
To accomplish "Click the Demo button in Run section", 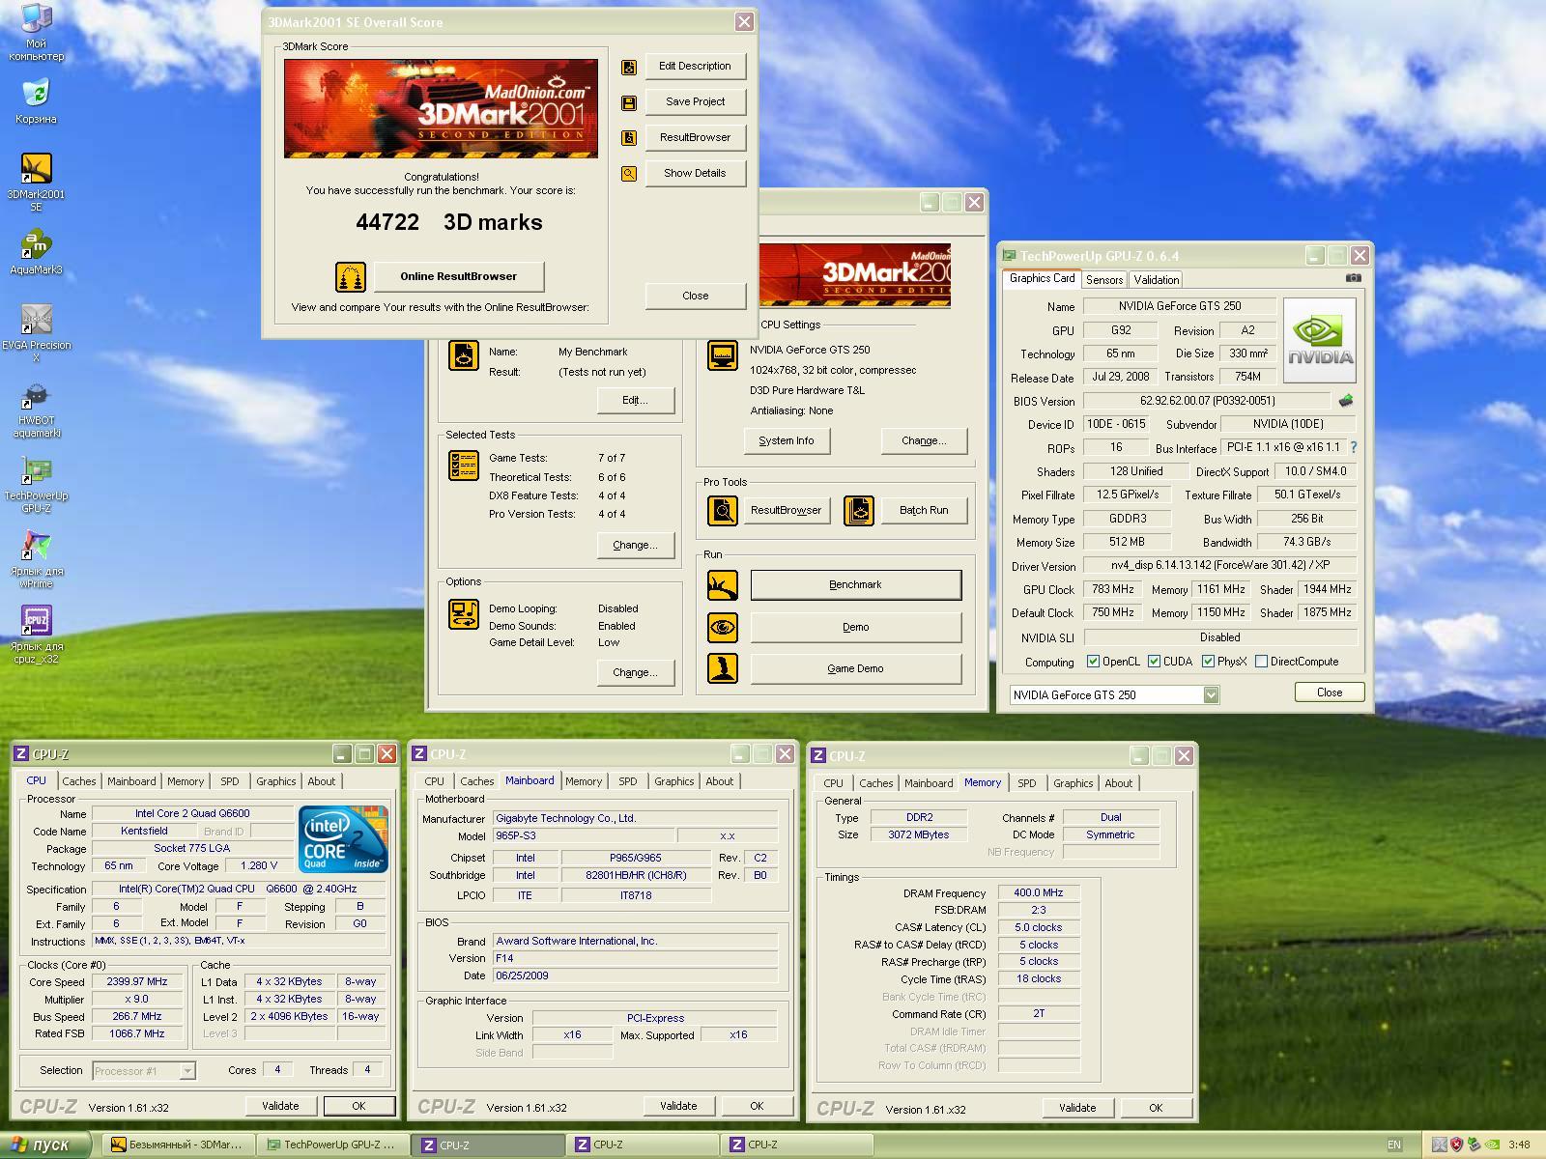I will point(855,627).
